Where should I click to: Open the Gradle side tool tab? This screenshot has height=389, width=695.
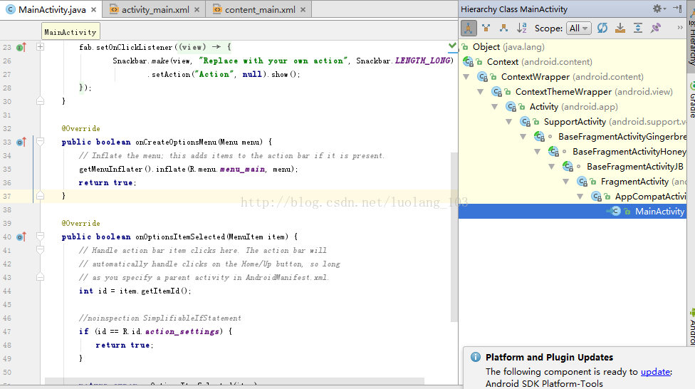coord(691,100)
